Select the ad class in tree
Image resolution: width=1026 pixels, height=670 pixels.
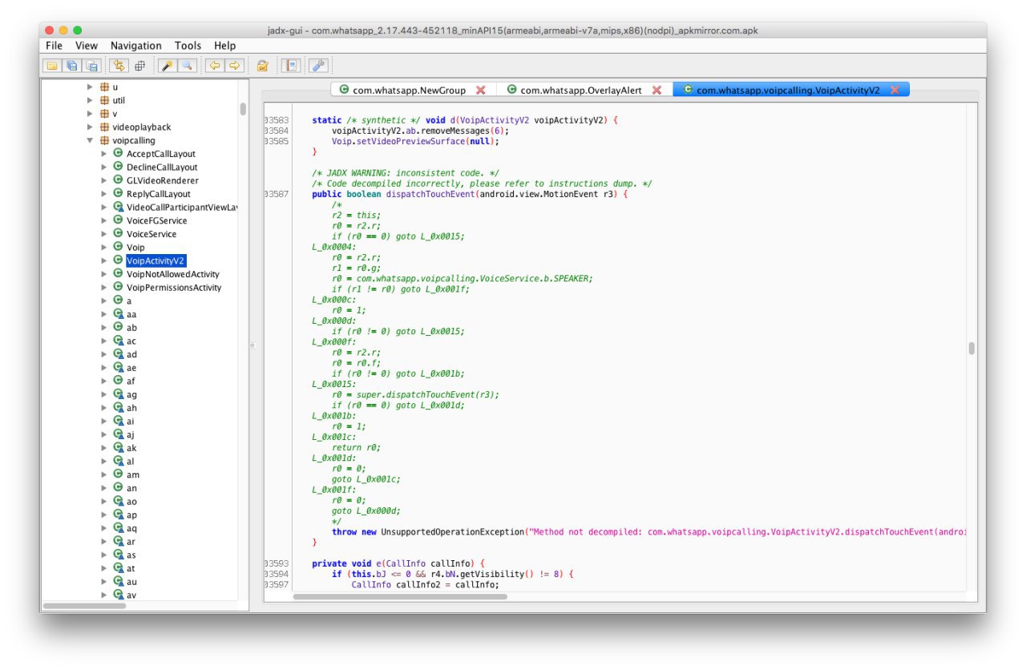[x=131, y=354]
